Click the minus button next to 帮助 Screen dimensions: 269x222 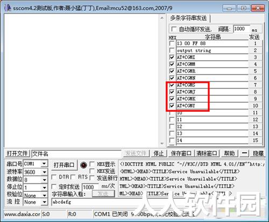coord(244,153)
